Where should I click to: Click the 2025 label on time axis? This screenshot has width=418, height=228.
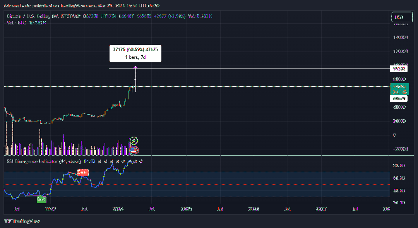click(x=186, y=209)
